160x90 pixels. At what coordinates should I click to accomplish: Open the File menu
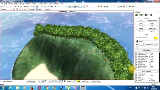(2, 4)
